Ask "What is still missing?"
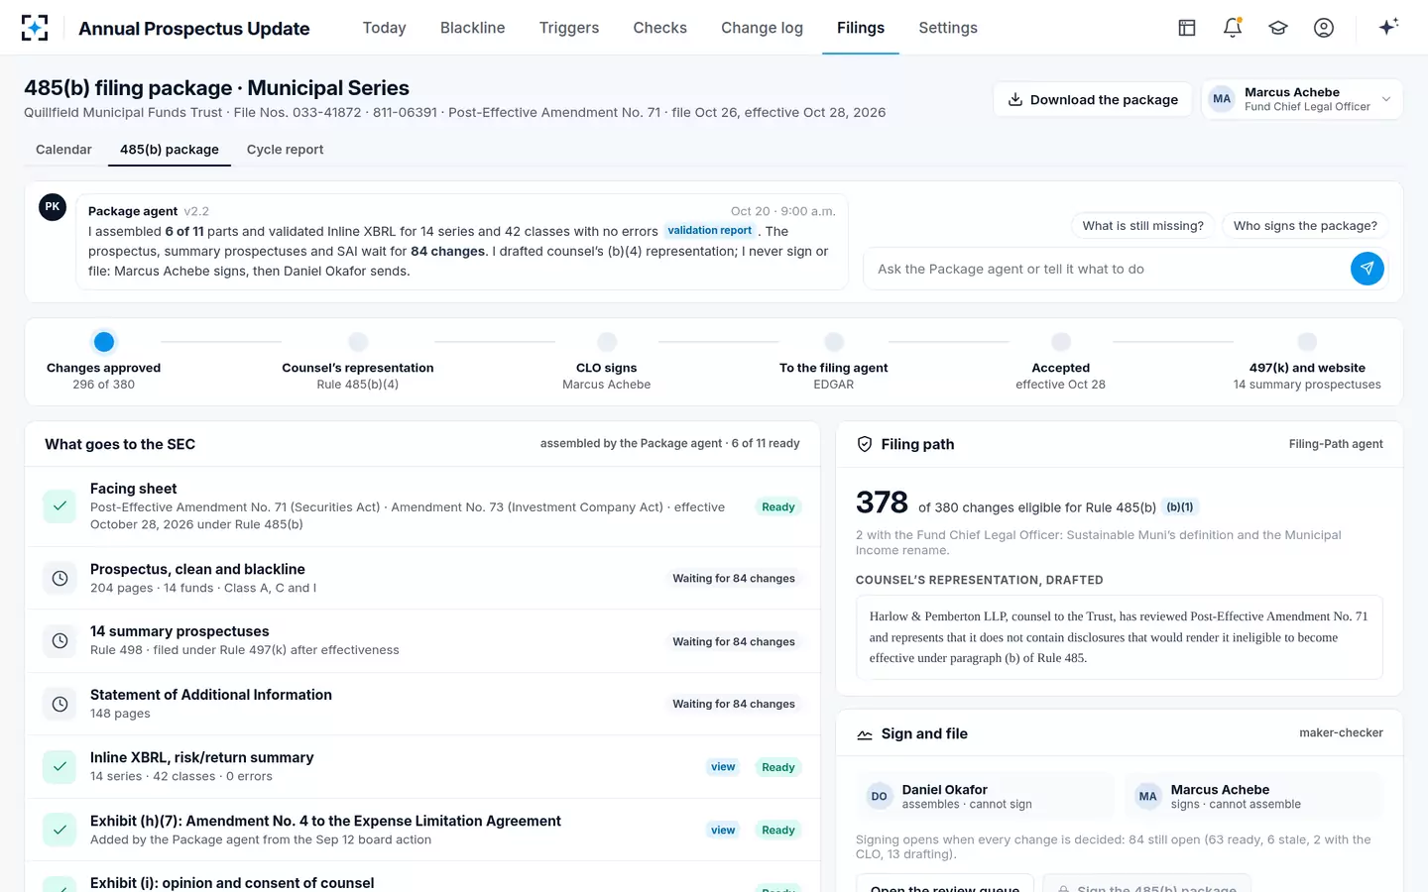The height and width of the screenshot is (892, 1428). pyautogui.click(x=1143, y=226)
